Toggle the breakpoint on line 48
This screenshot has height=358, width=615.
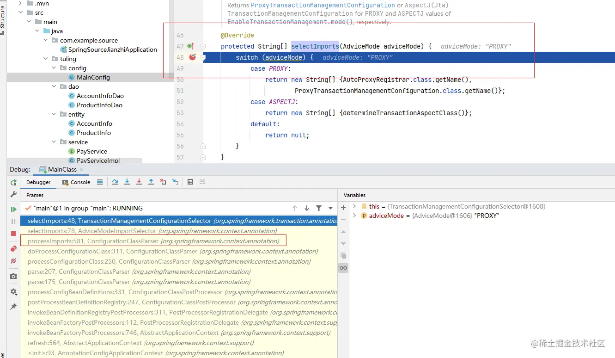tap(193, 57)
